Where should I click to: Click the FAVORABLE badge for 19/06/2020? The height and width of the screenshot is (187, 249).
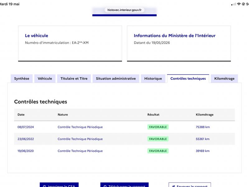tap(158, 151)
